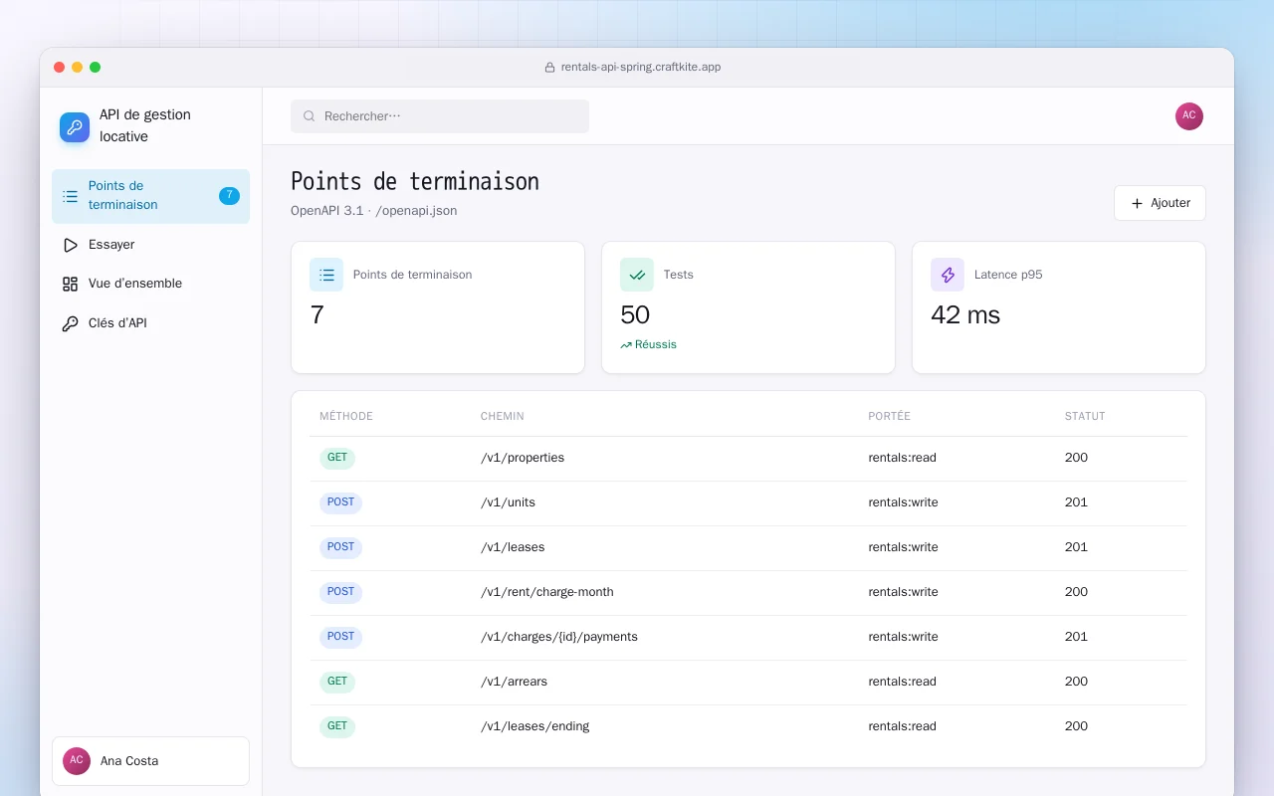Image resolution: width=1274 pixels, height=796 pixels.
Task: Click the /v1/leases path cell
Action: tap(513, 548)
